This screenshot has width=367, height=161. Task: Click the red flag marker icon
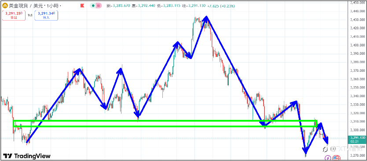pos(82,6)
